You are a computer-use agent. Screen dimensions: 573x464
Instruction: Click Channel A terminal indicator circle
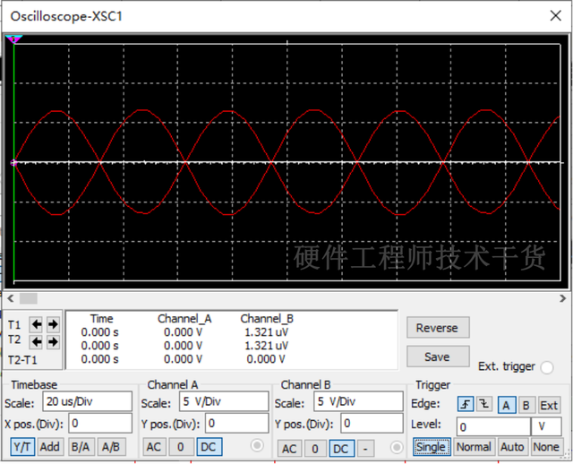click(257, 445)
